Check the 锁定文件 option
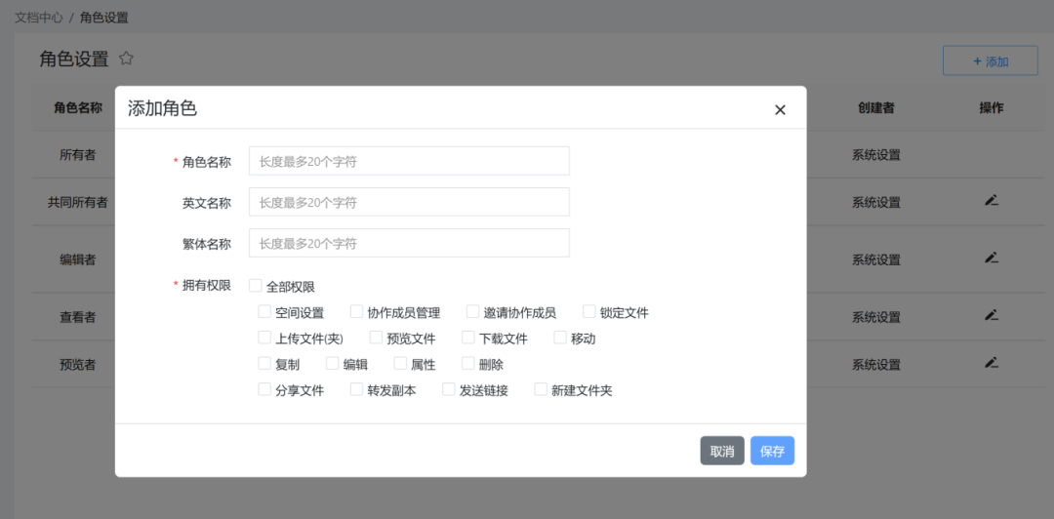1054x519 pixels. [588, 311]
